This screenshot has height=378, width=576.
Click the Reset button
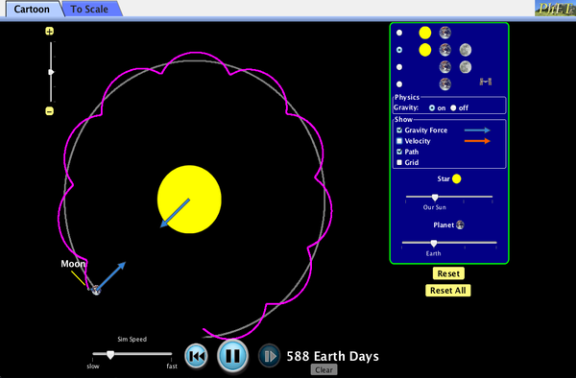pyautogui.click(x=448, y=273)
